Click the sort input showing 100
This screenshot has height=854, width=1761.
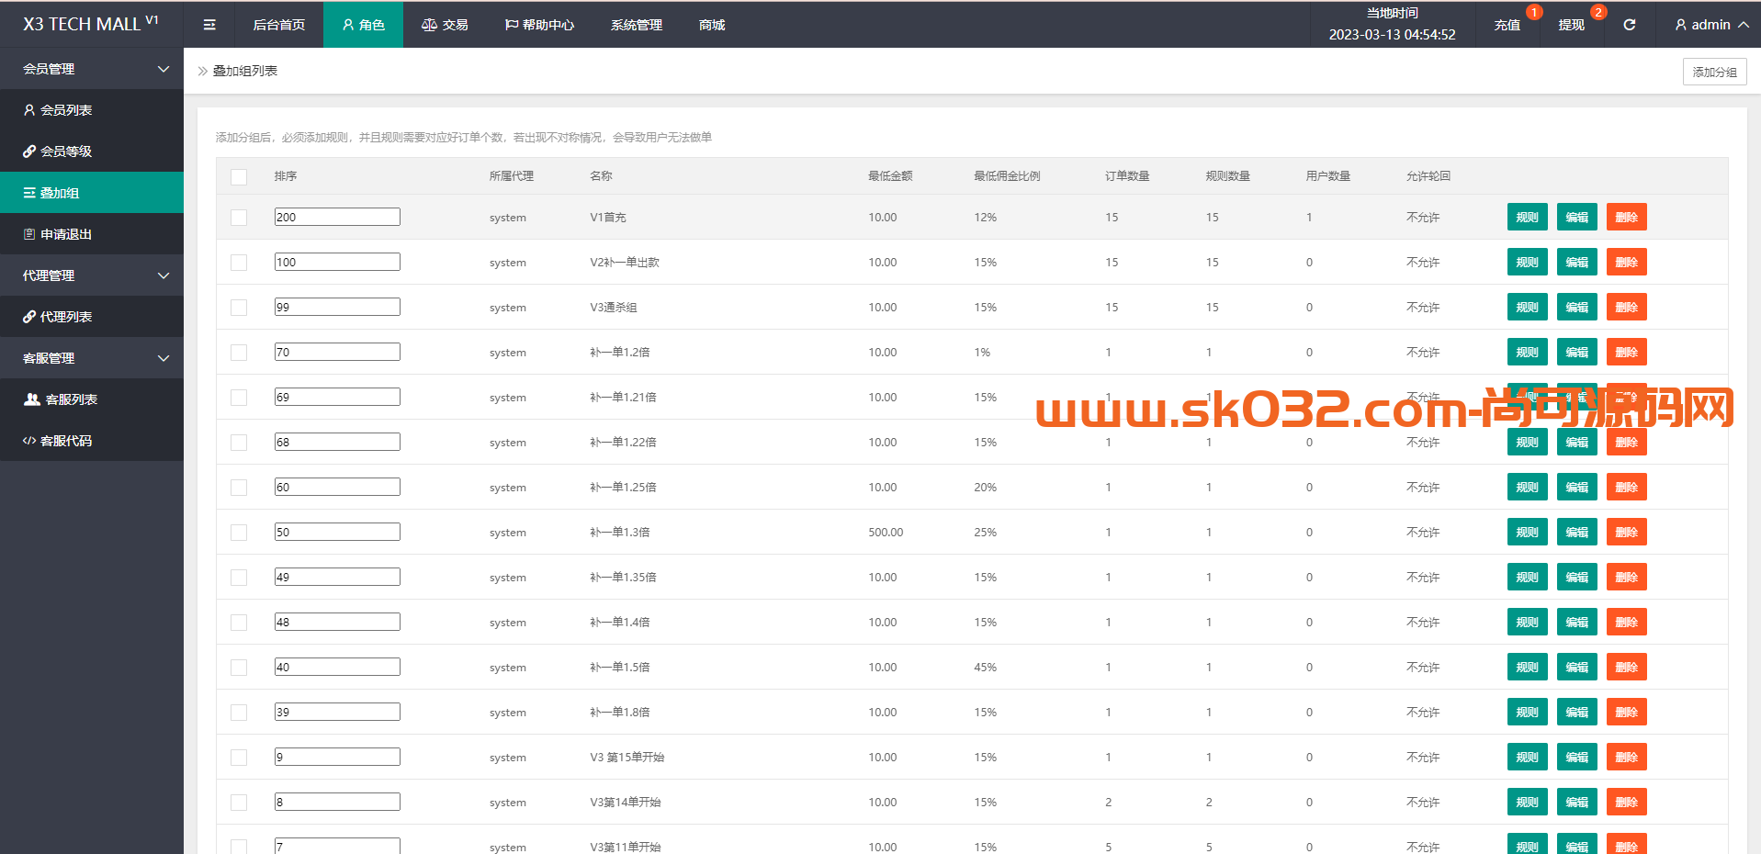[x=337, y=262]
